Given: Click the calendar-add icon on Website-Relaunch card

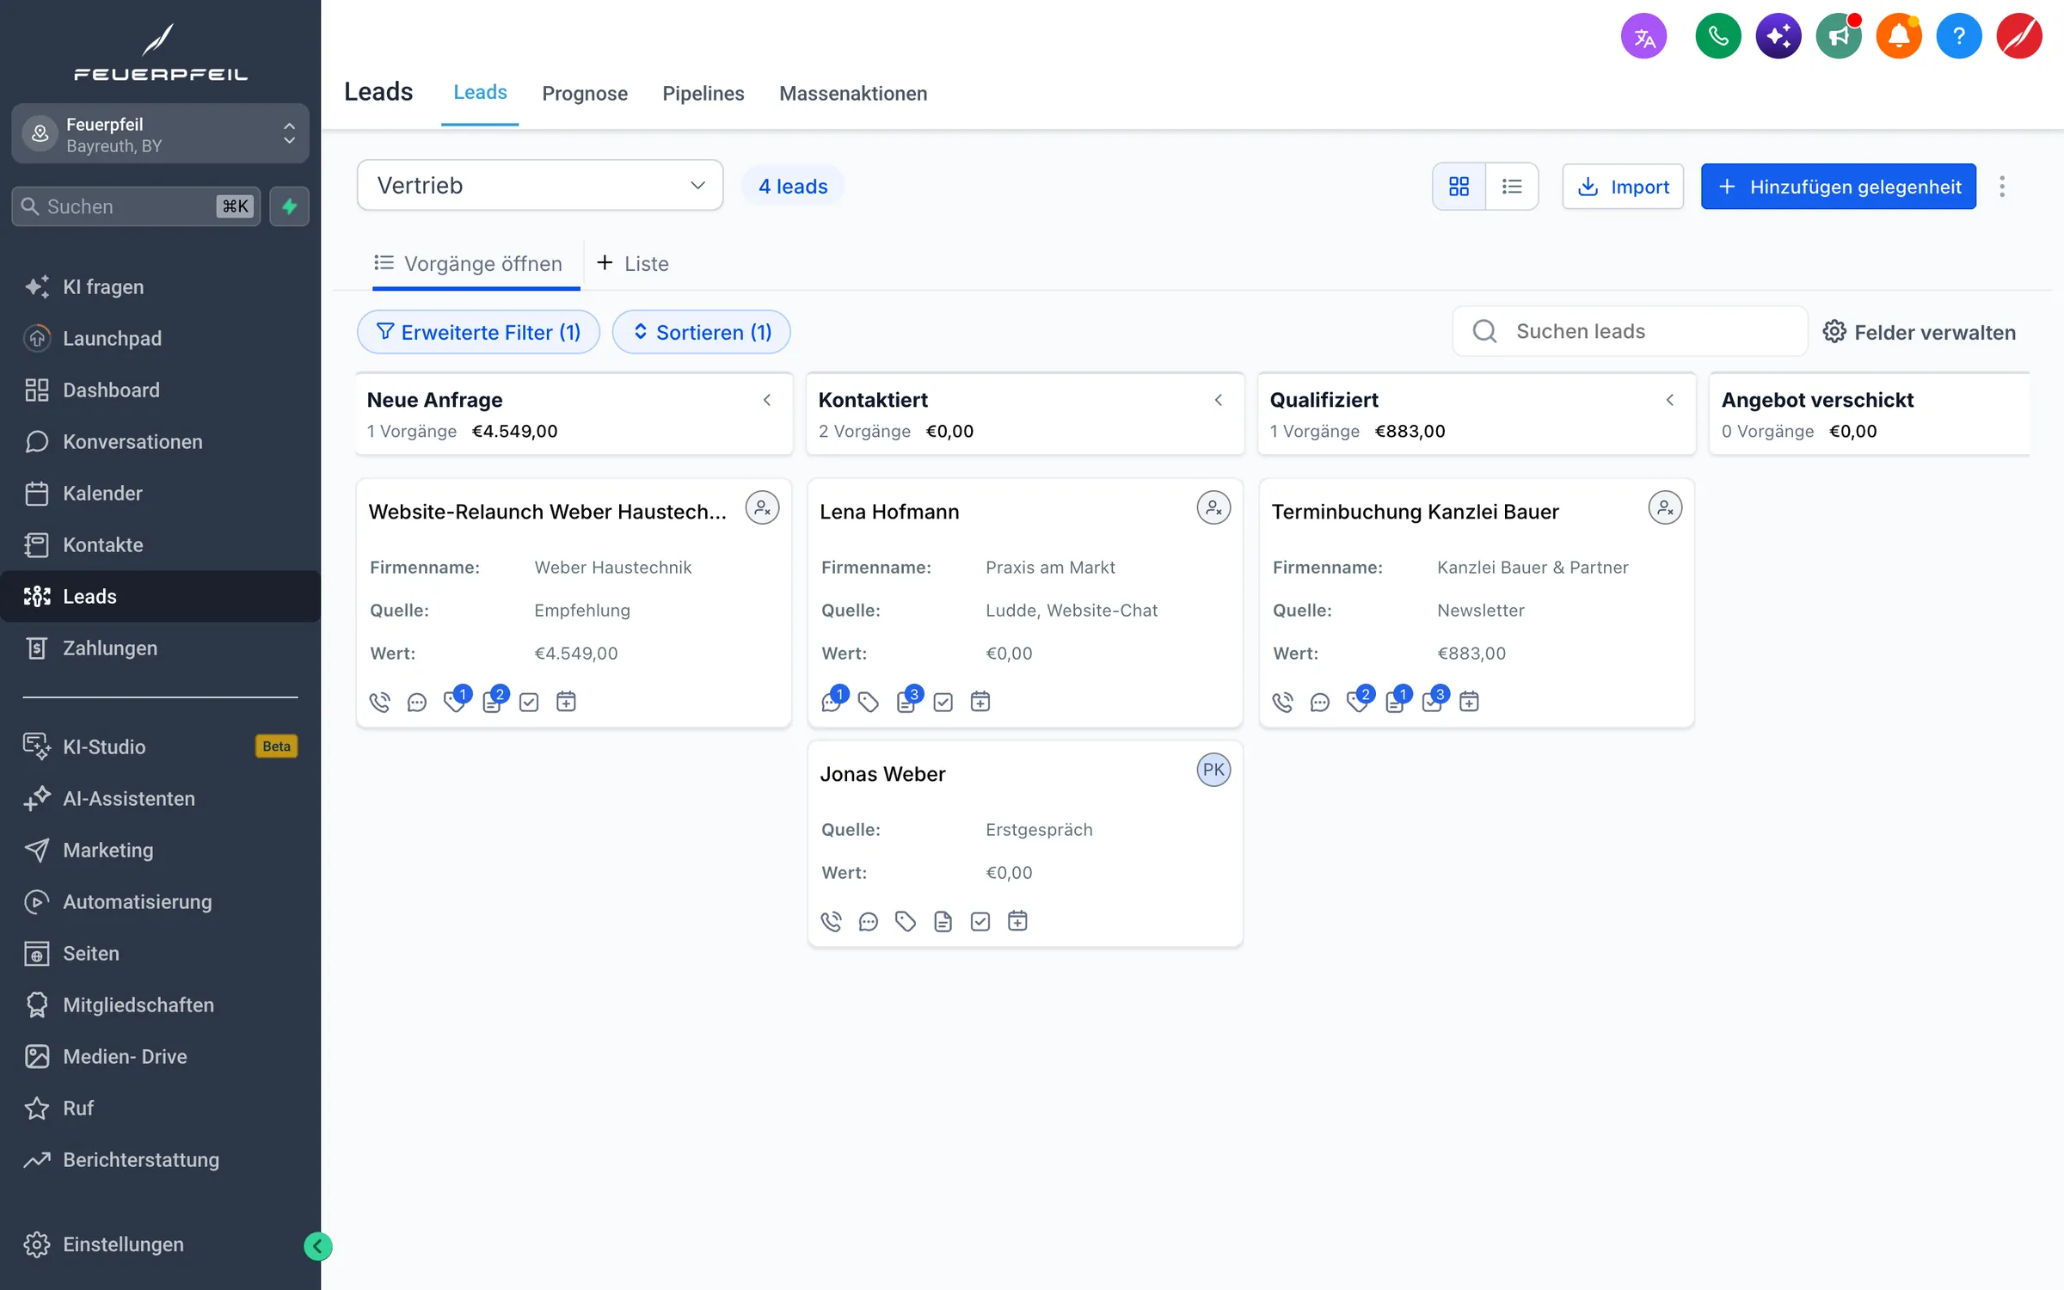Looking at the screenshot, I should coord(566,702).
